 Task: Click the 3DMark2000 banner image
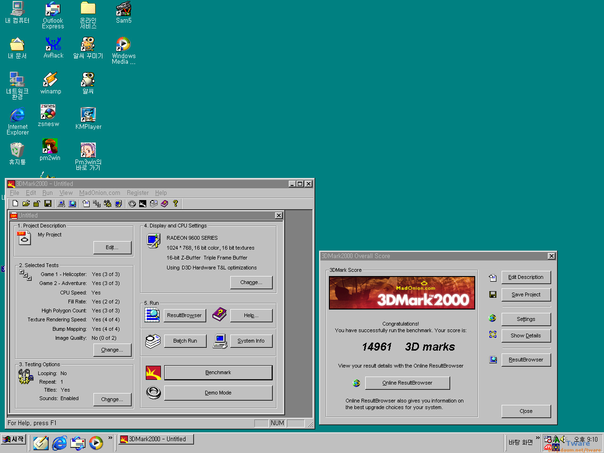(x=402, y=293)
